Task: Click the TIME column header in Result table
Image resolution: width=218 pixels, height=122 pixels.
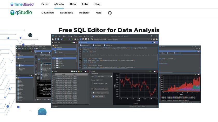Action: coord(63,74)
